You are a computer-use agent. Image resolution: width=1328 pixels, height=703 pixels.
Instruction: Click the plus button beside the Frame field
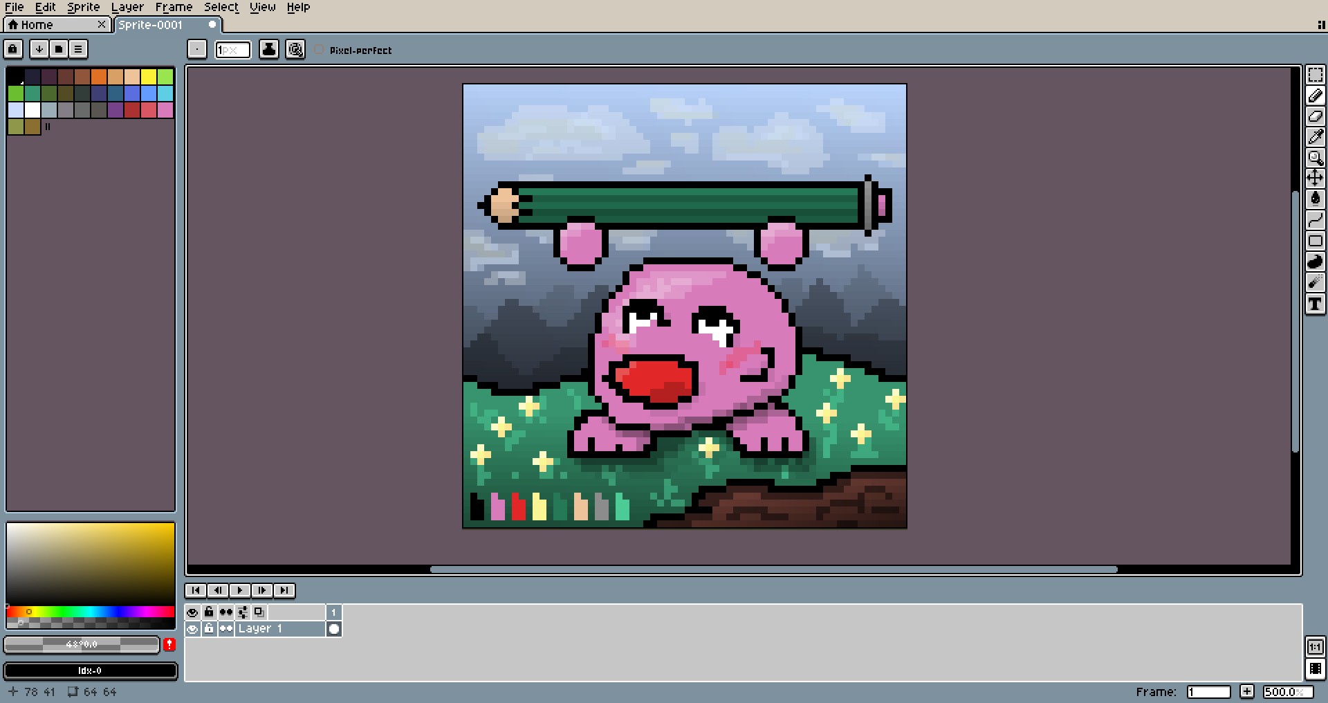point(1246,691)
